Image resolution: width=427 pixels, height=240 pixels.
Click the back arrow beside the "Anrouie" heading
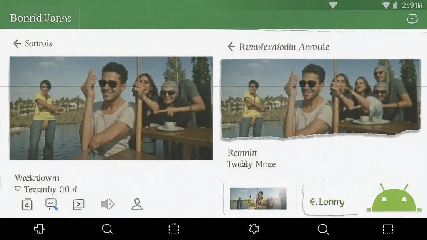point(231,47)
